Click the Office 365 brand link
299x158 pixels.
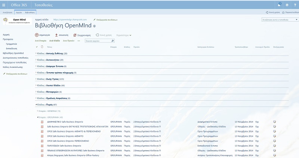click(19, 5)
